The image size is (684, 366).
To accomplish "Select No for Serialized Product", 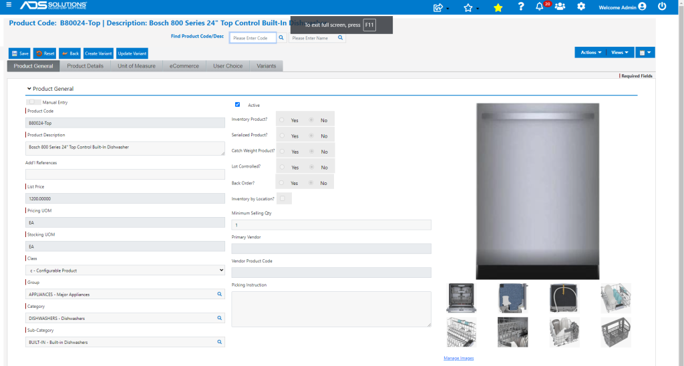I will pyautogui.click(x=311, y=136).
